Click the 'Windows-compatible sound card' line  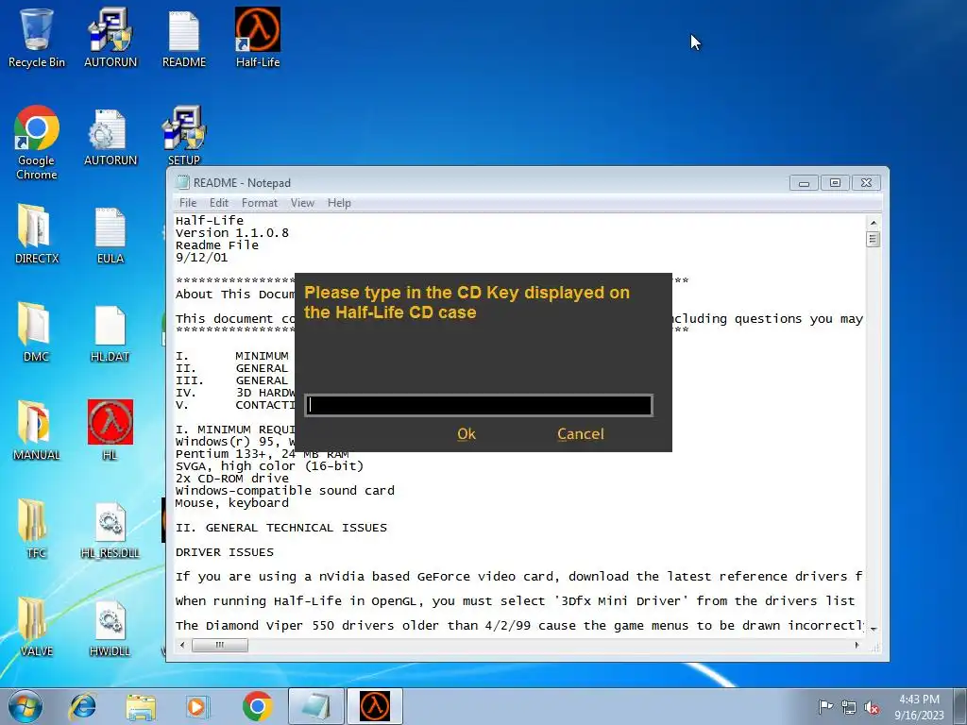pyautogui.click(x=285, y=491)
